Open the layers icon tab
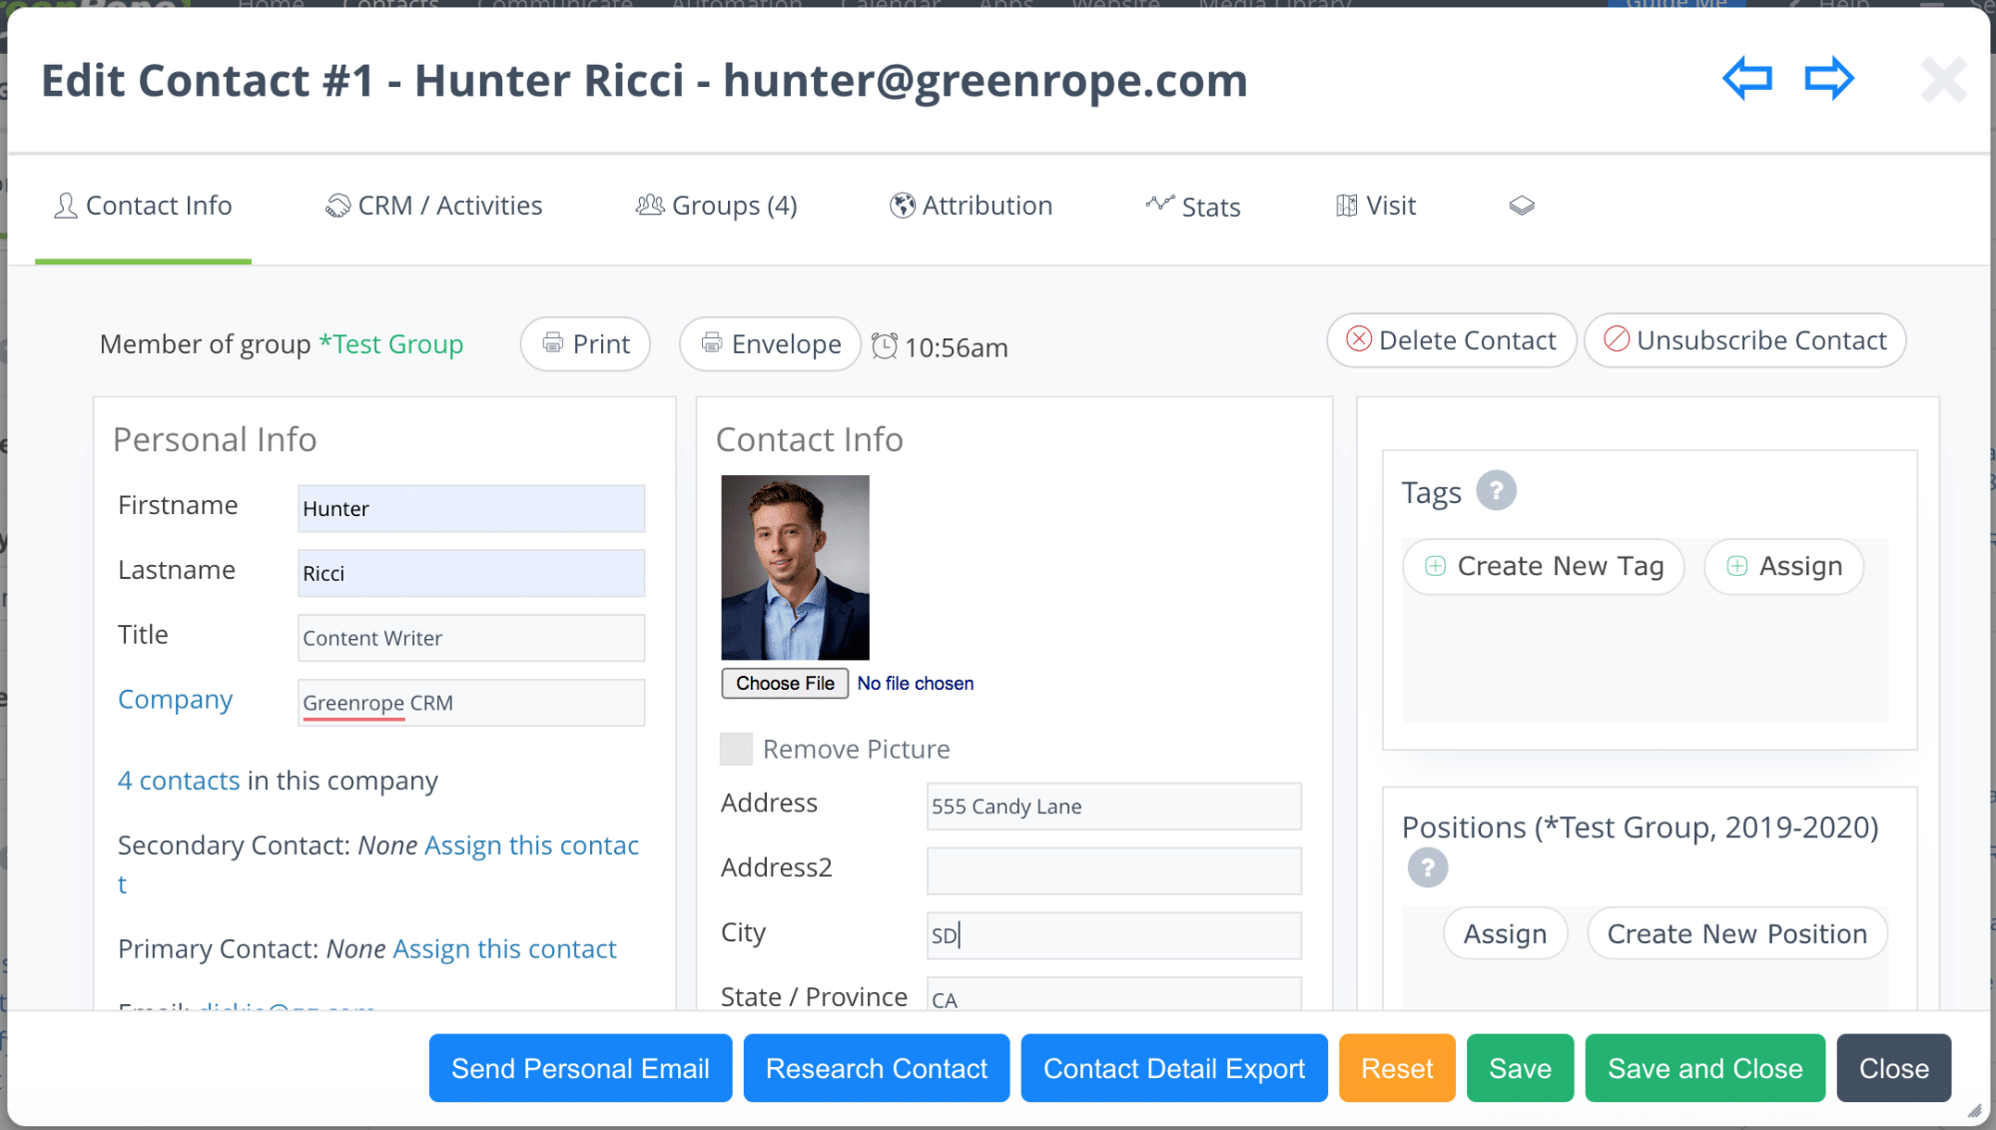The height and width of the screenshot is (1130, 1996). (1521, 206)
